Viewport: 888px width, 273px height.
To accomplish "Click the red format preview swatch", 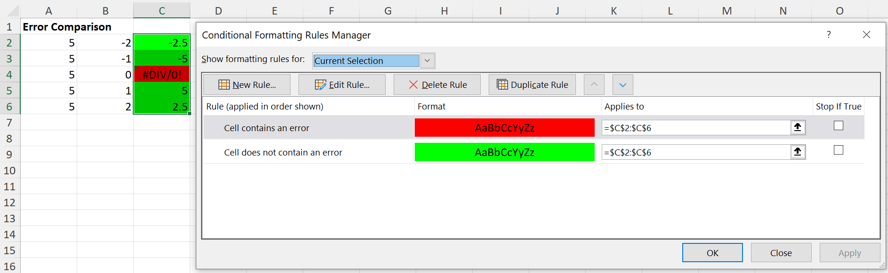I will pyautogui.click(x=504, y=128).
